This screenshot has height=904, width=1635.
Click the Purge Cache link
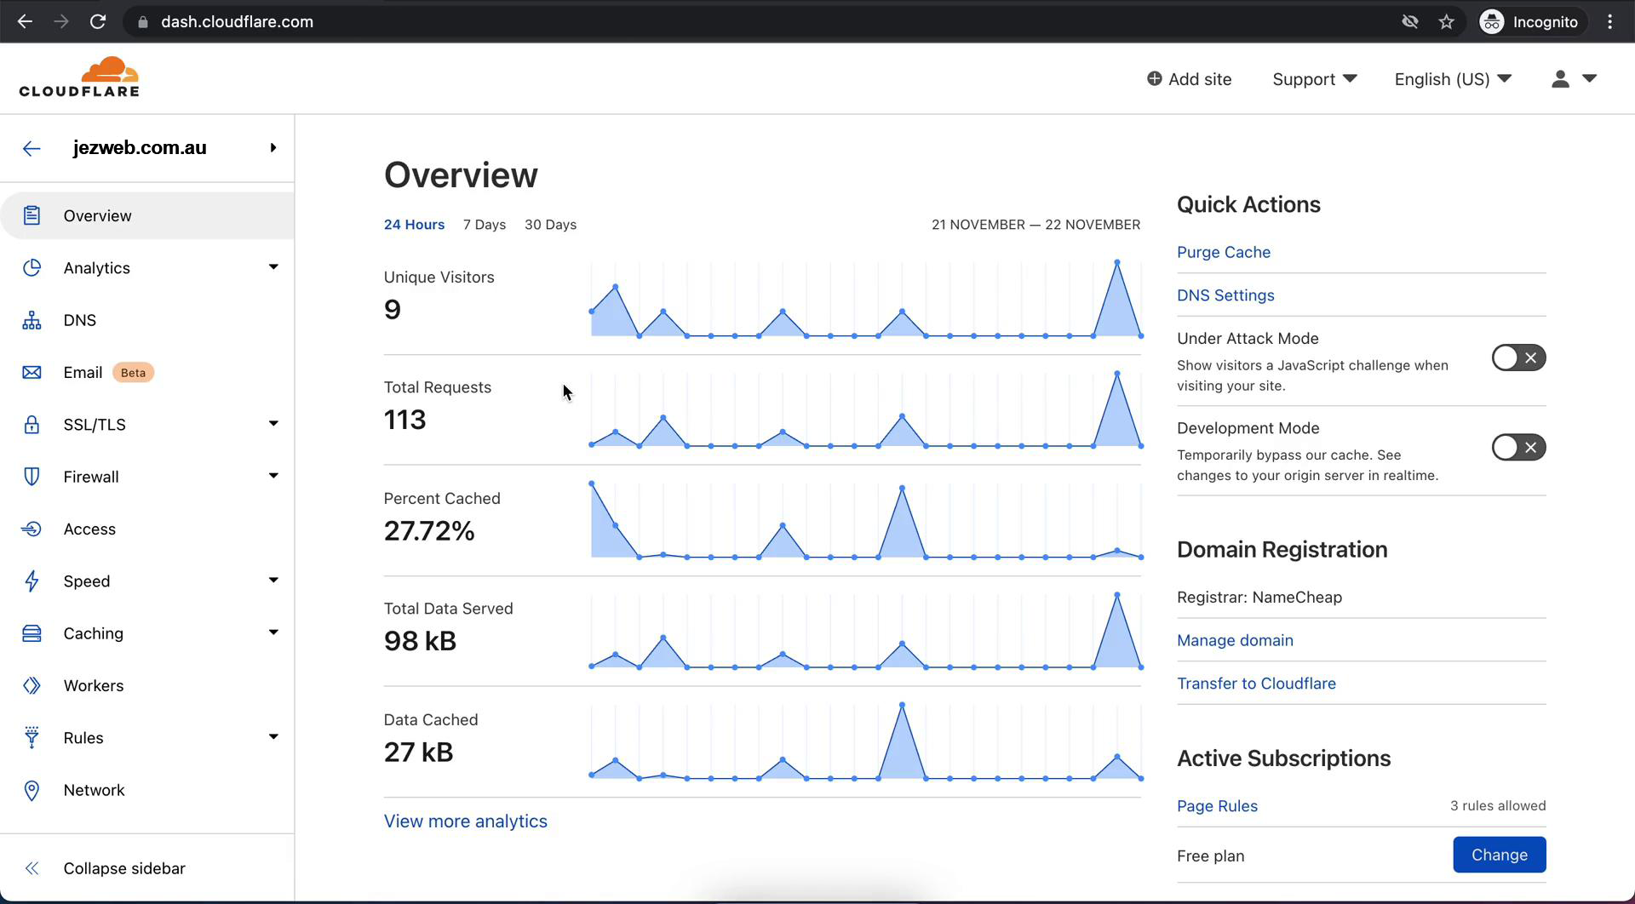click(1224, 252)
